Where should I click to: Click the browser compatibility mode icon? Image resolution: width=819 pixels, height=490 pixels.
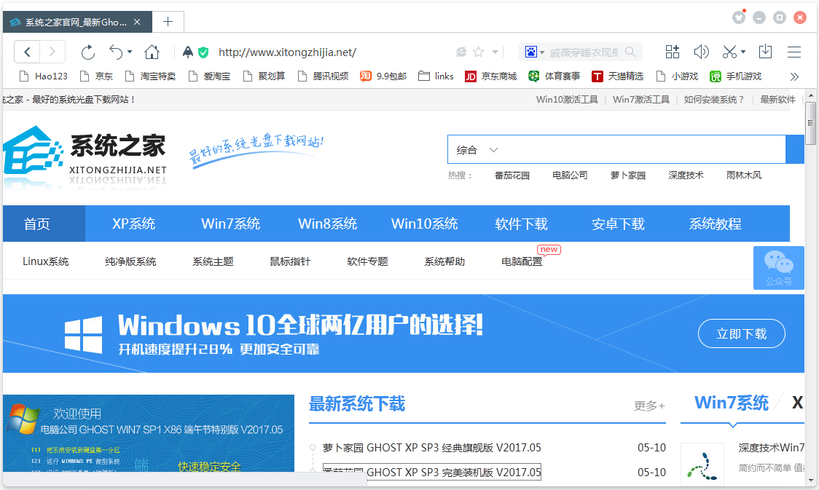[461, 52]
